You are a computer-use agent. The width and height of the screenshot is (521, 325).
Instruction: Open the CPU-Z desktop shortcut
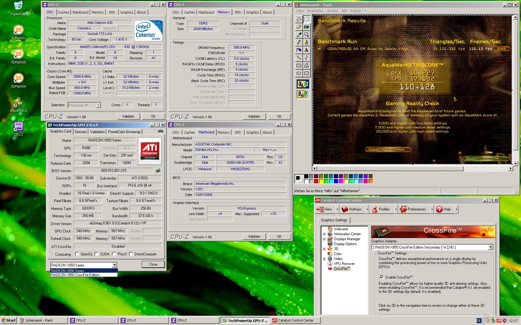click(x=18, y=129)
